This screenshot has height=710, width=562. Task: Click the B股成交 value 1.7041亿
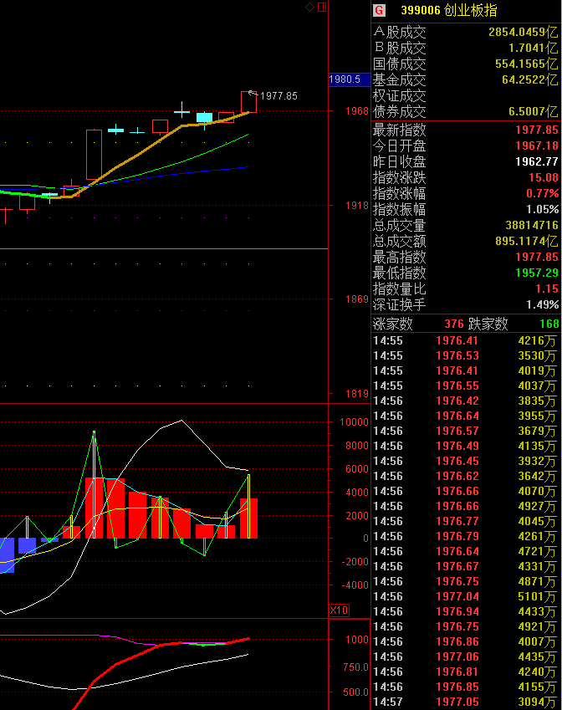click(x=533, y=48)
